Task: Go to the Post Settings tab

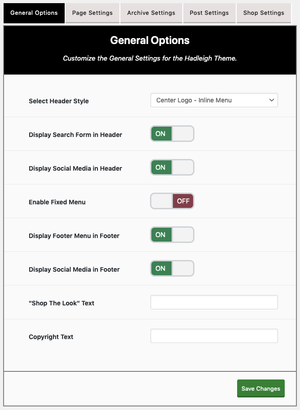Action: coord(209,13)
